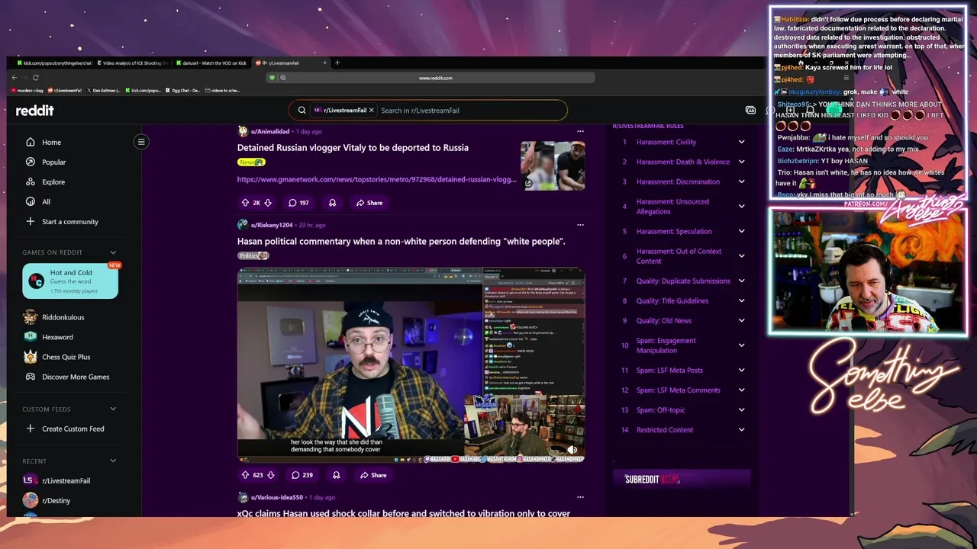Screen dimensions: 977x549
Task: Switch to Video Analysis of ICE Shooting tab
Action: [x=133, y=63]
